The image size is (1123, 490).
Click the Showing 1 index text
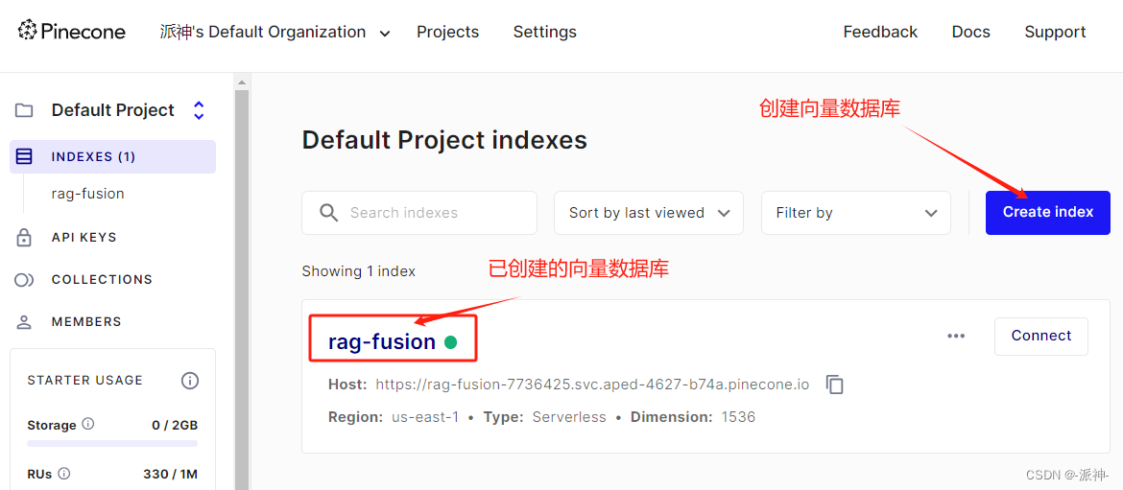(x=359, y=271)
